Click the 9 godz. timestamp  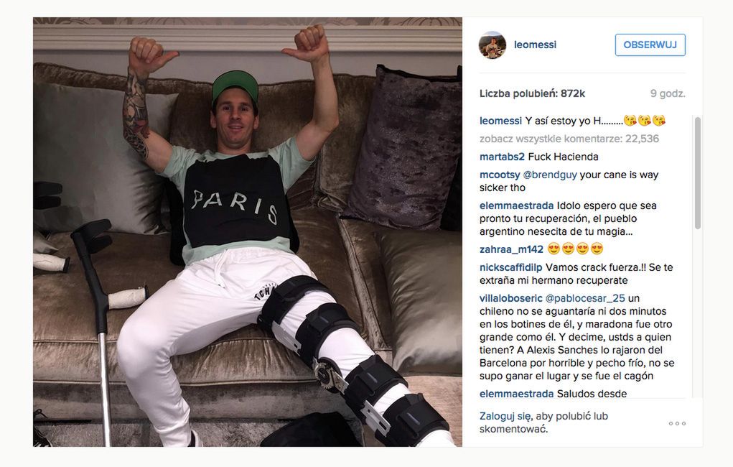(x=668, y=93)
